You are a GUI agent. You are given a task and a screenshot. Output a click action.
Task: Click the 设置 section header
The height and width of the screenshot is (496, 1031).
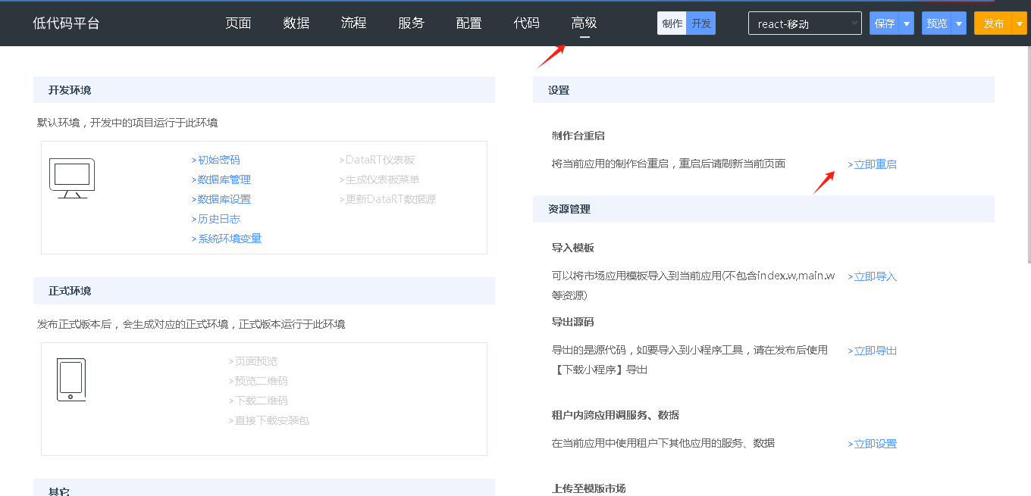[763, 90]
